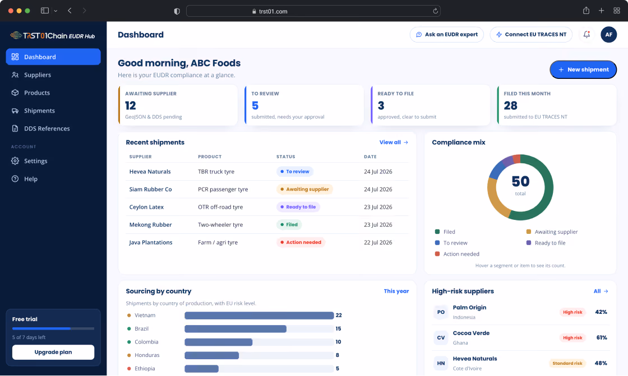Viewport: 628px width, 376px height.
Task: Open notifications bell icon
Action: [x=587, y=35]
